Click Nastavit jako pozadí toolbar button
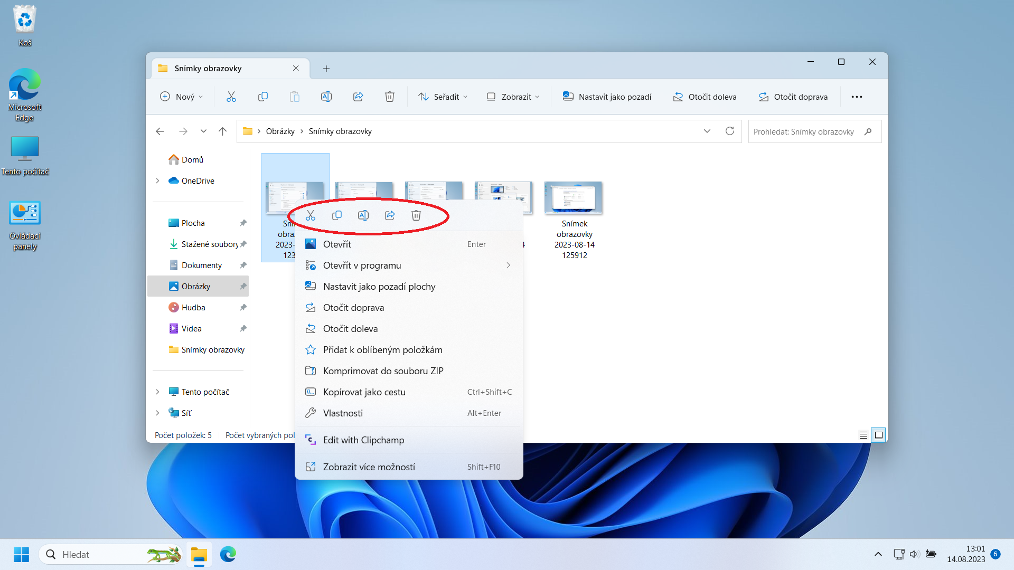 click(607, 97)
